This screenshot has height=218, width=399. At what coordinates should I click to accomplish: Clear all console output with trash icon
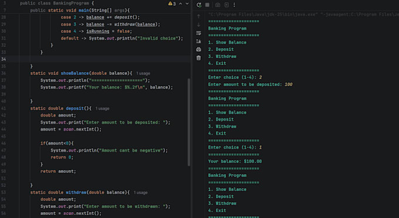pyautogui.click(x=199, y=58)
